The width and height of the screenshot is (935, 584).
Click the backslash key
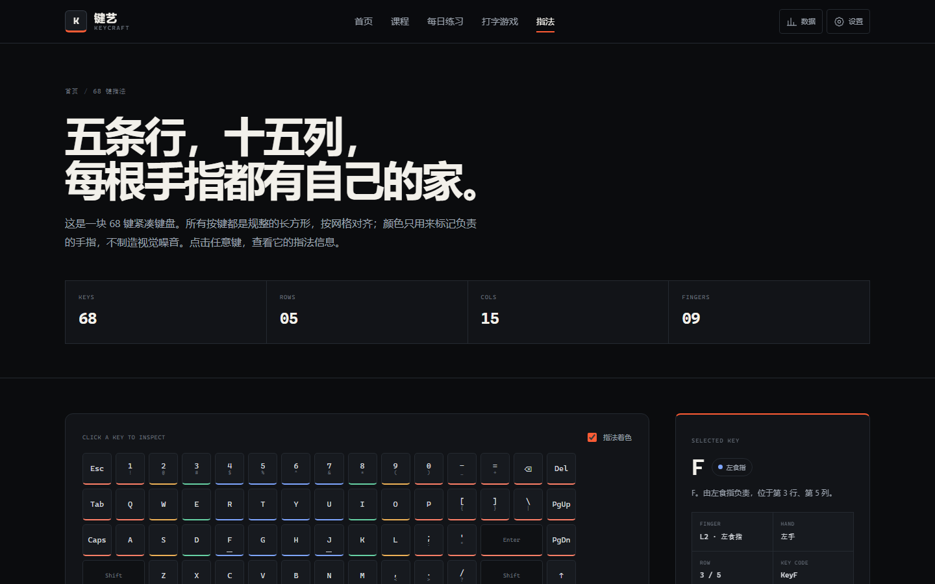pos(528,504)
